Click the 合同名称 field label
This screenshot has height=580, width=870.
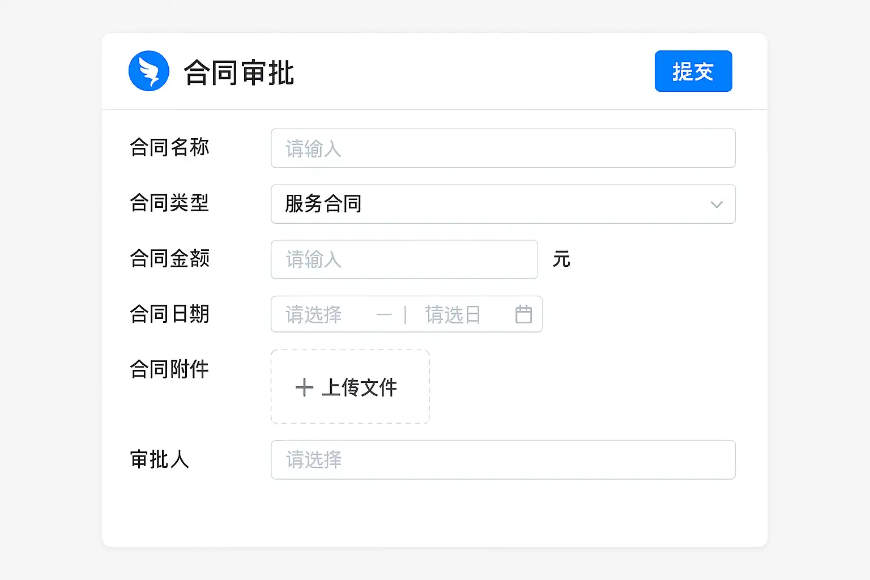coord(169,147)
